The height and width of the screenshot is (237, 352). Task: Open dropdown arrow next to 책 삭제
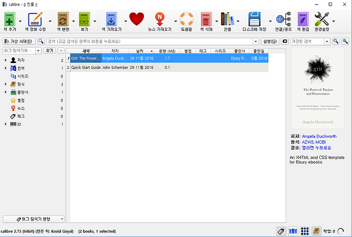point(217,21)
